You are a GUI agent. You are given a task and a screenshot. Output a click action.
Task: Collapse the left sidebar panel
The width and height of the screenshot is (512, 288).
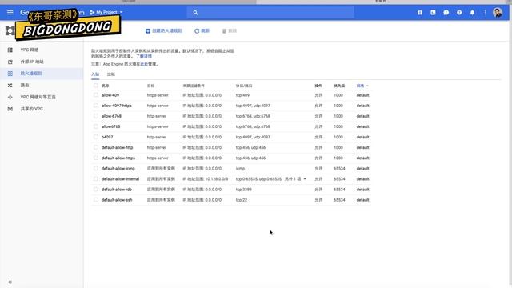(10, 282)
